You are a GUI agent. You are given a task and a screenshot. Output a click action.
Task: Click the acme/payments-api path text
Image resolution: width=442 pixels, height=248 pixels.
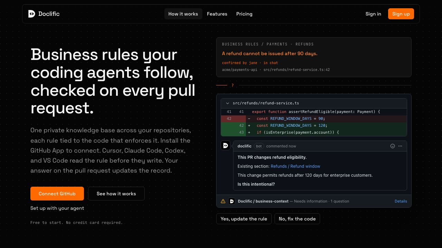(x=276, y=70)
